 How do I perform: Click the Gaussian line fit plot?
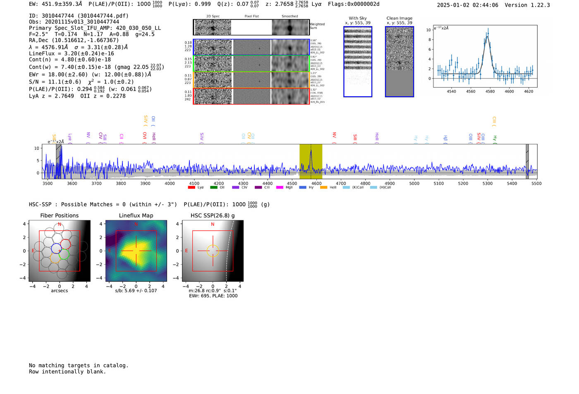click(485, 56)
